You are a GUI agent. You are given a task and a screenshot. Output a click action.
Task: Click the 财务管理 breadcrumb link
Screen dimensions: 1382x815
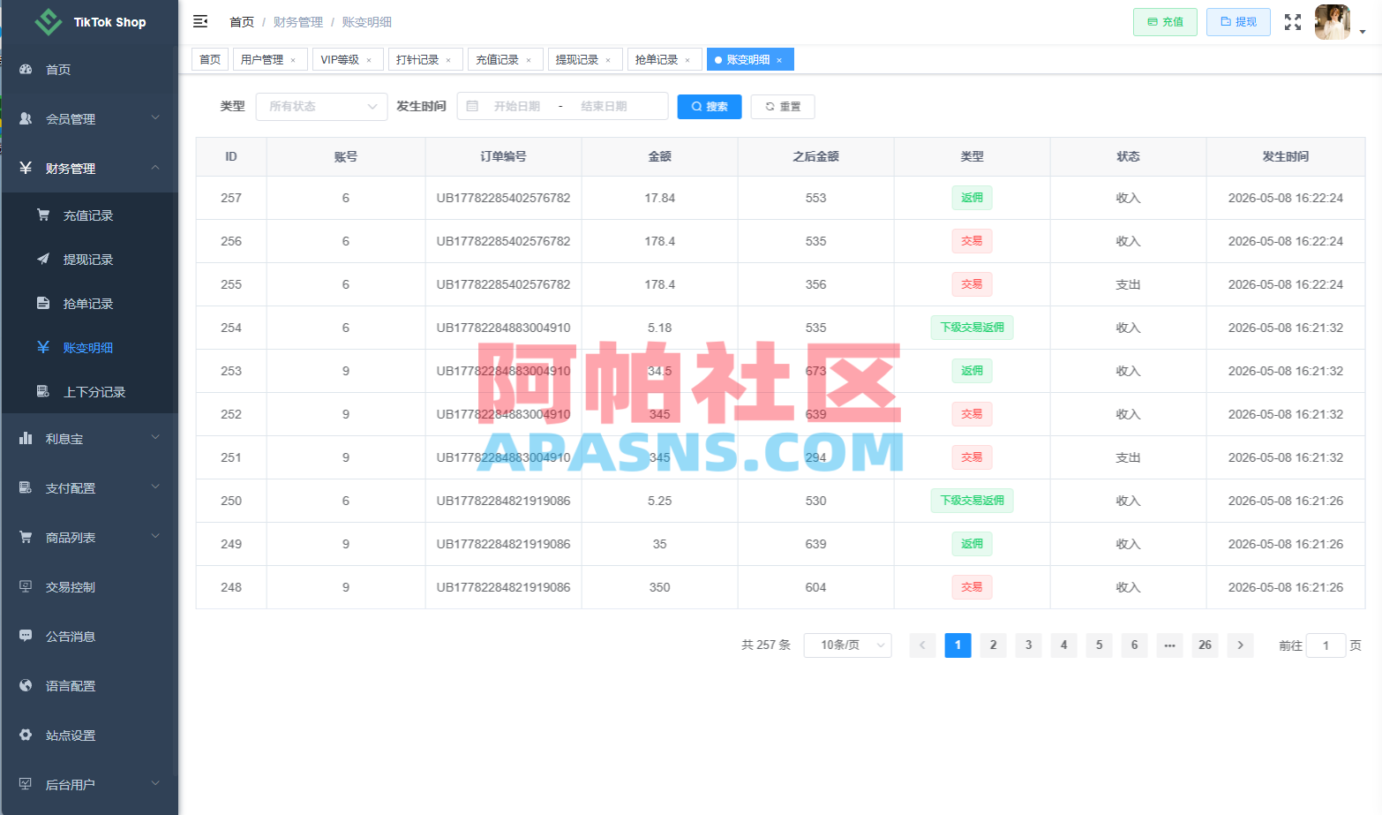(x=297, y=22)
